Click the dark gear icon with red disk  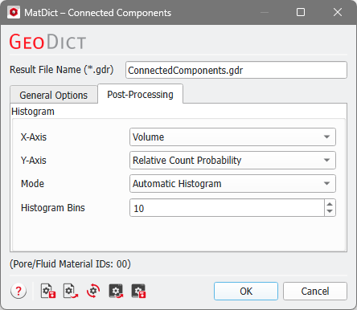pyautogui.click(x=138, y=291)
